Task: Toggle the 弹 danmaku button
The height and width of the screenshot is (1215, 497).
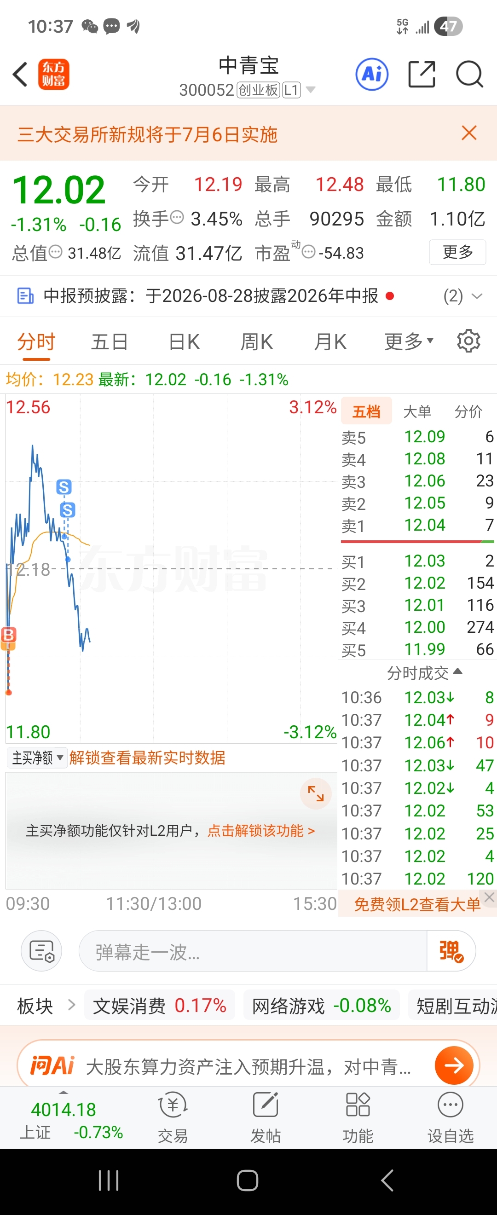Action: click(451, 951)
